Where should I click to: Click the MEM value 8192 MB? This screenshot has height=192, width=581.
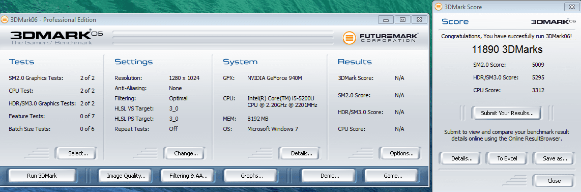258,119
